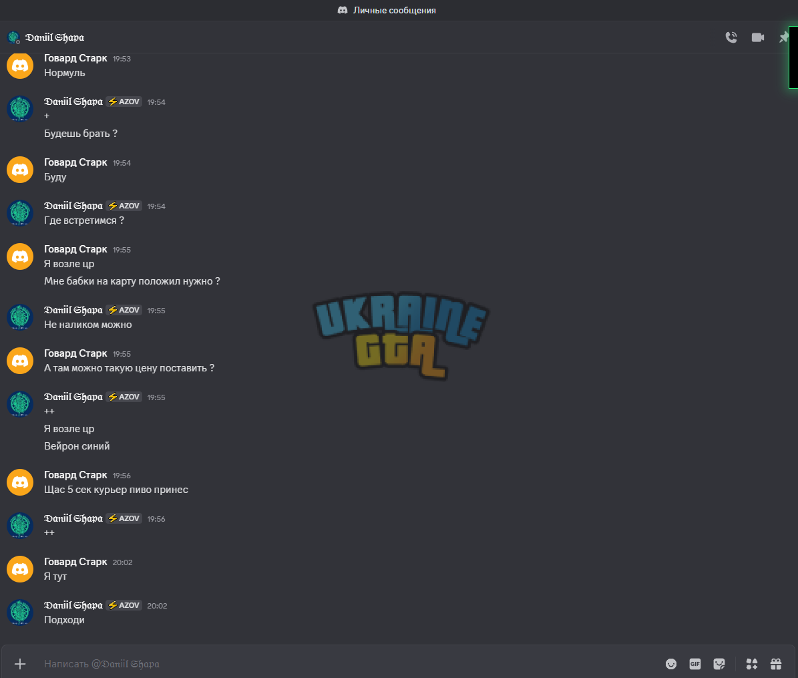Screen dimensions: 798x678
Task: Select message 'Вейрон синий'
Action: pyautogui.click(x=77, y=446)
